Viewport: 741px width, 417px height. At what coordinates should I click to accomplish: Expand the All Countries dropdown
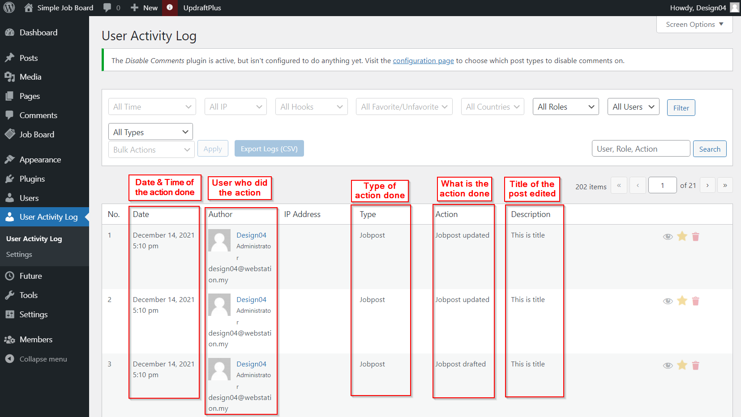coord(493,106)
